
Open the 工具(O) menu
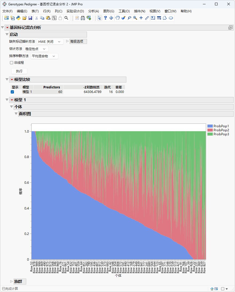(x=124, y=11)
